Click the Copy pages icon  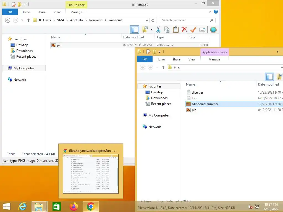(167, 30)
